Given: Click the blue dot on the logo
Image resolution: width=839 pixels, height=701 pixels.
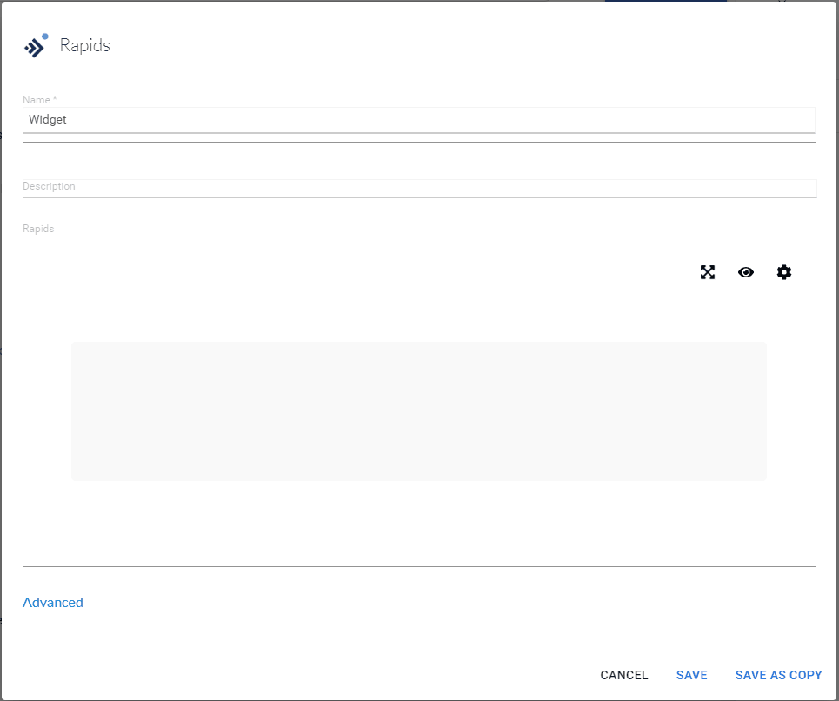Looking at the screenshot, I should click(45, 37).
